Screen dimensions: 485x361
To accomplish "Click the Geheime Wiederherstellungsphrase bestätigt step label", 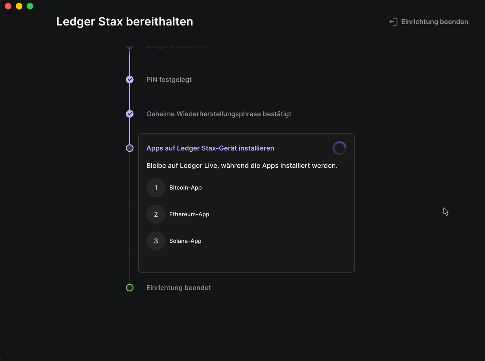I will tap(219, 114).
